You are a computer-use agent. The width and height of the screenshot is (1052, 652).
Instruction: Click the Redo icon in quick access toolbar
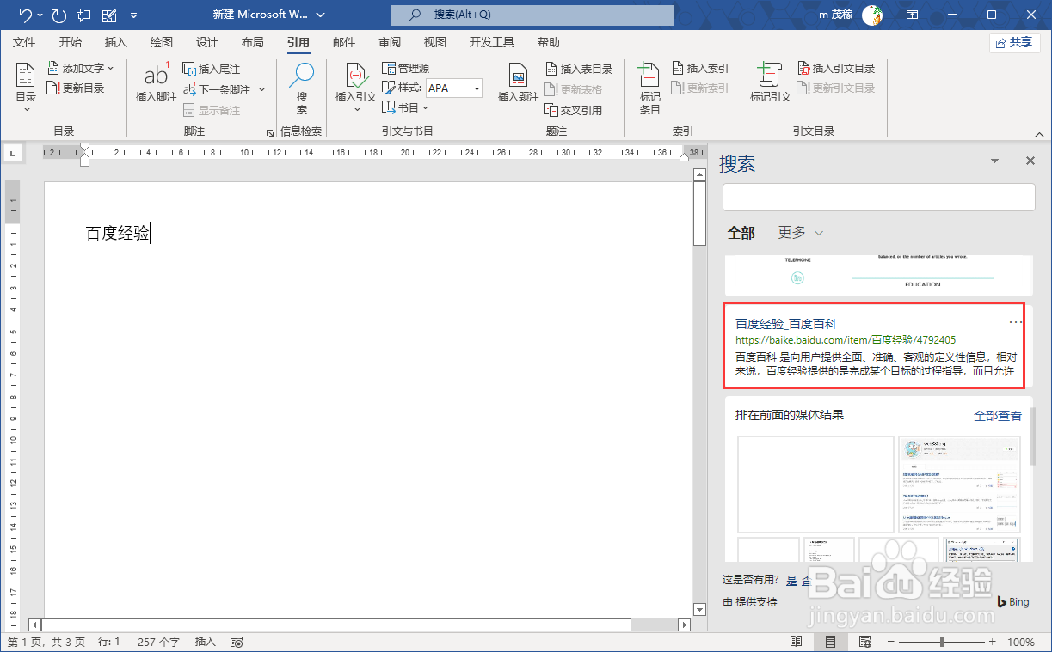[x=59, y=15]
